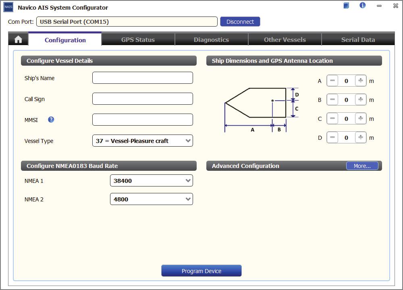This screenshot has width=403, height=290.
Task: Click the 'Vessel Type' label
Action: tap(39, 141)
